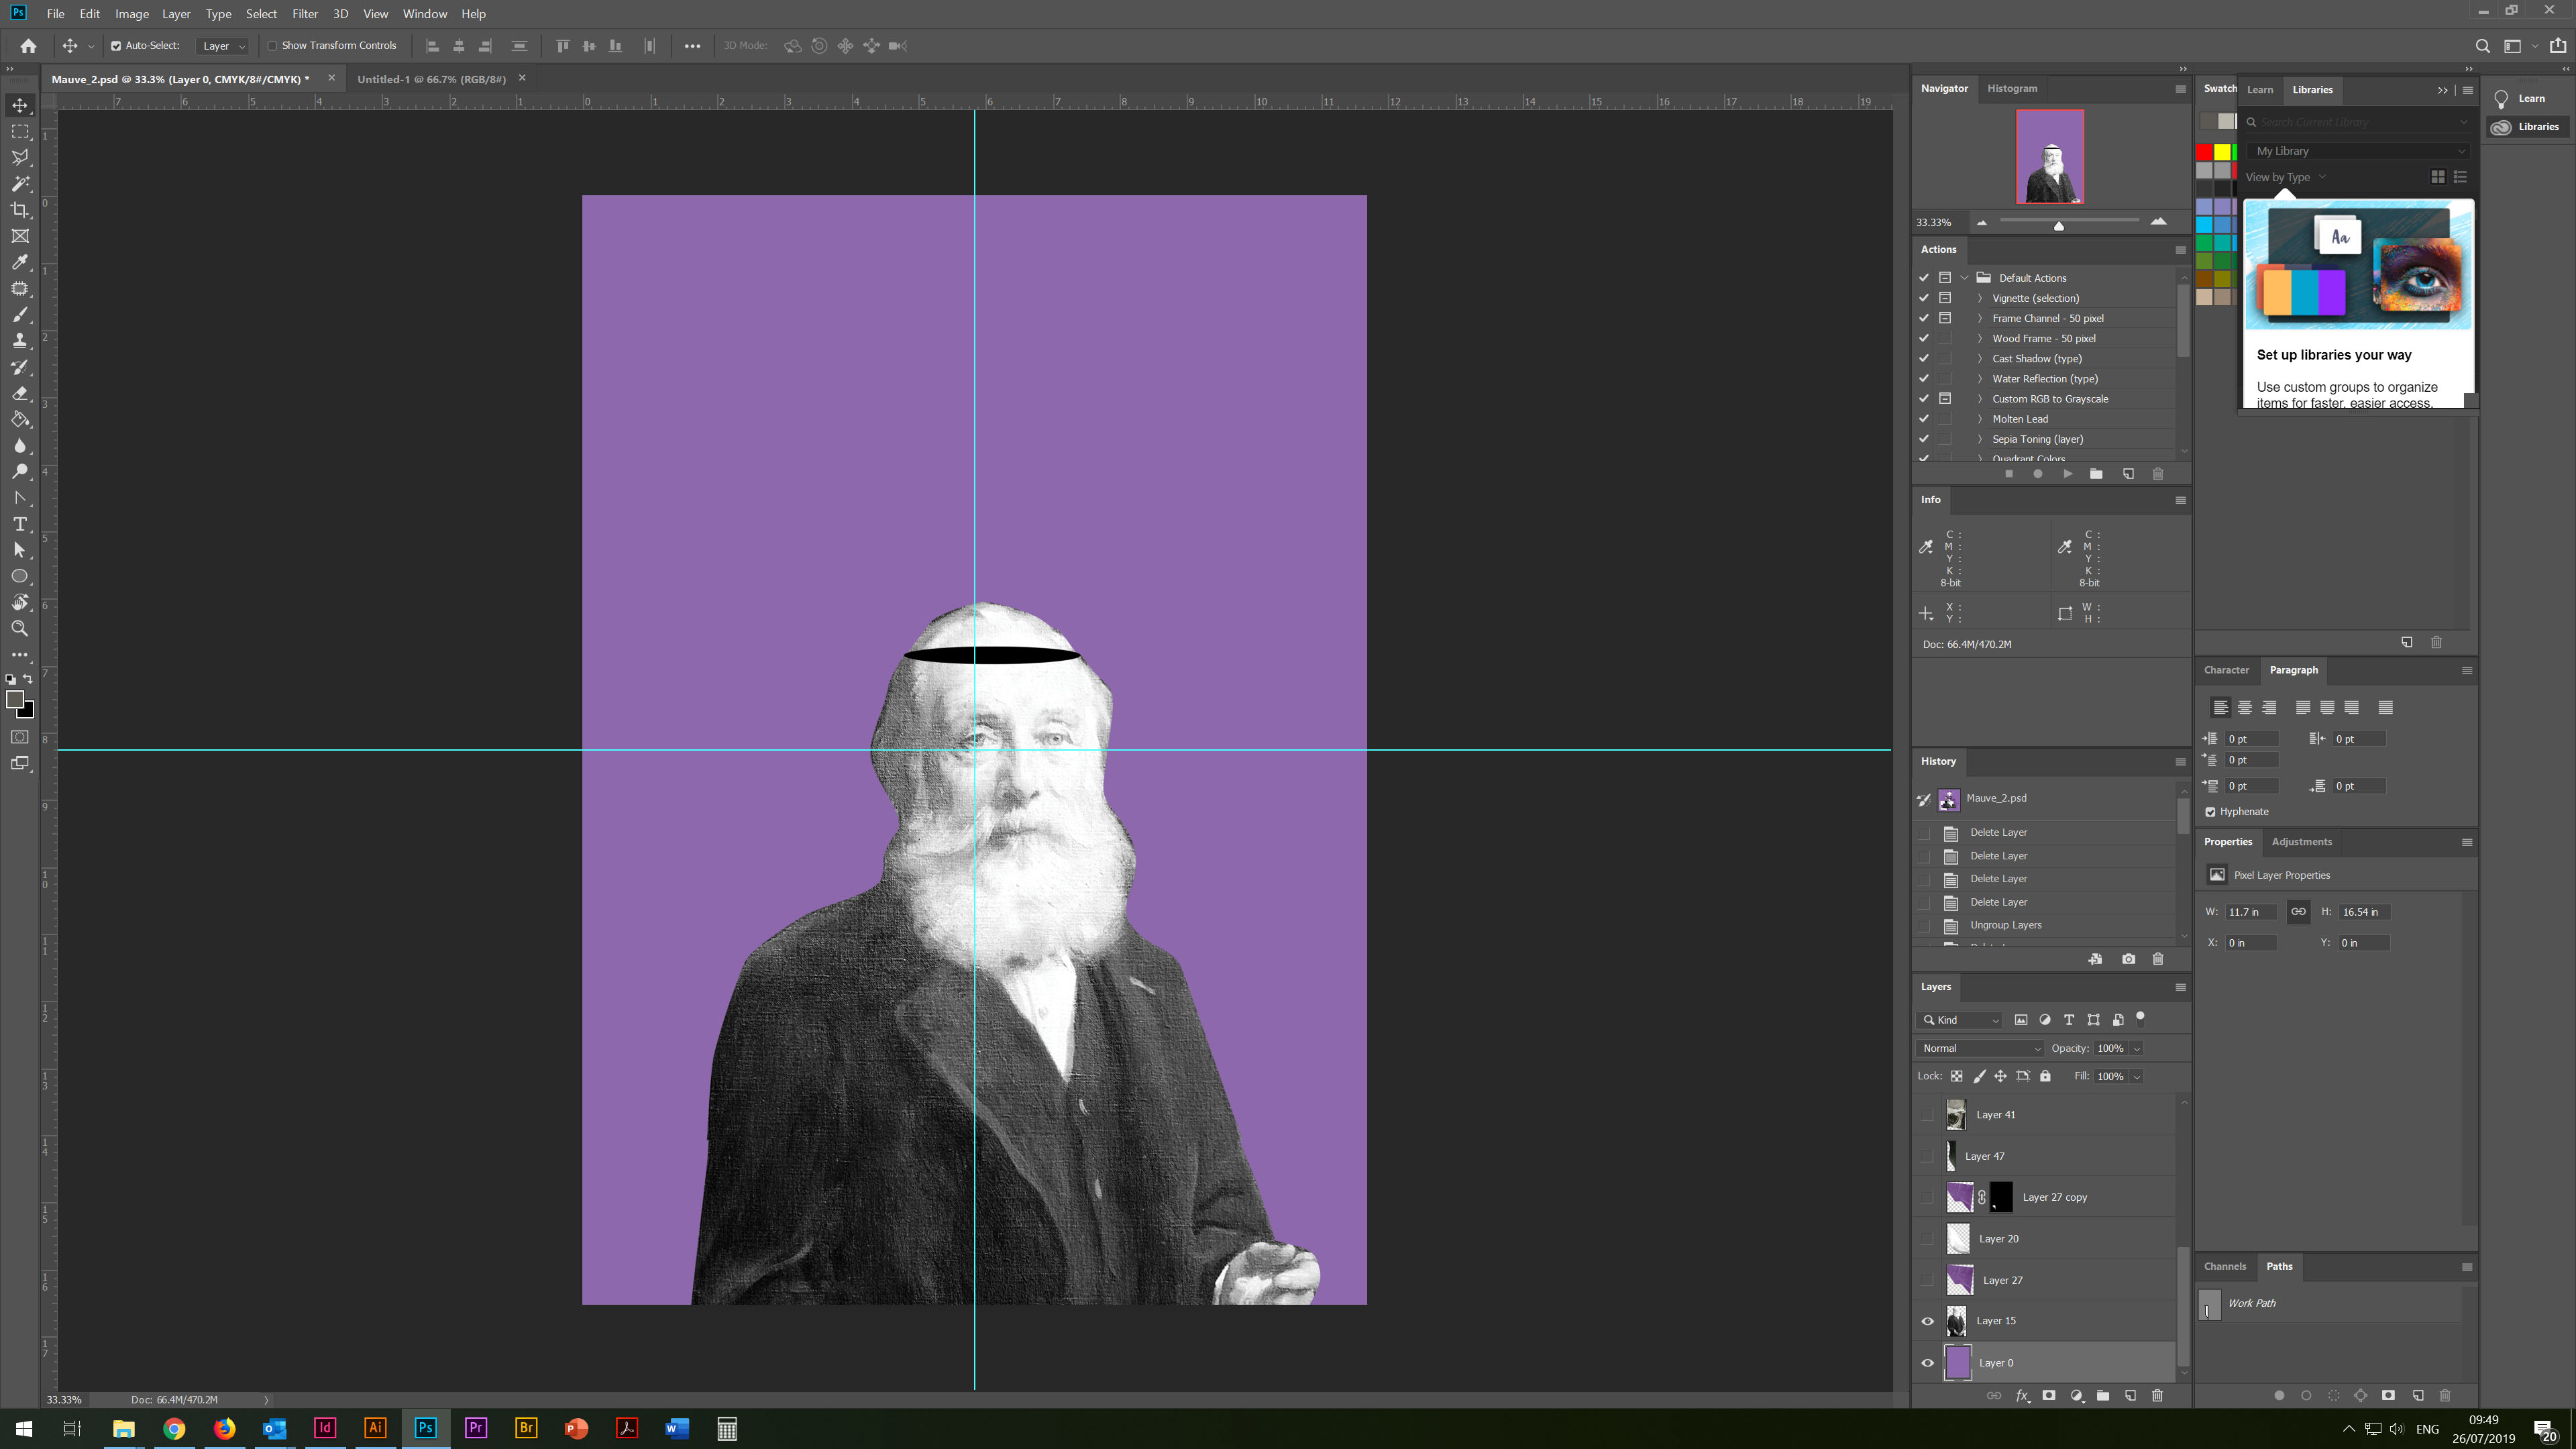Select the Rectangular Marquee tool
The height and width of the screenshot is (1449, 2576).
pyautogui.click(x=20, y=131)
